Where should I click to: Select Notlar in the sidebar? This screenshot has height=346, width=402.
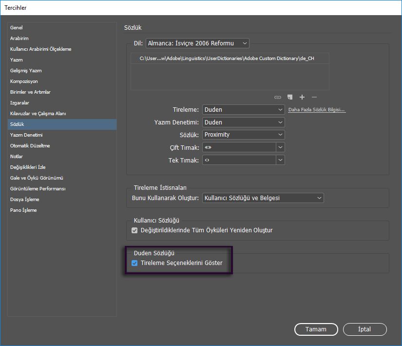[x=62, y=156]
